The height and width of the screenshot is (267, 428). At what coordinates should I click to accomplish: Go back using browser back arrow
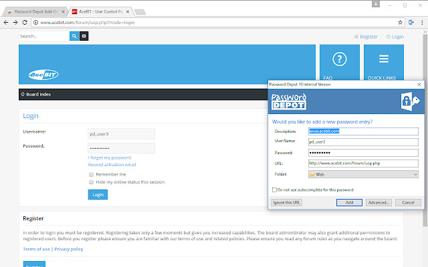pos(6,23)
